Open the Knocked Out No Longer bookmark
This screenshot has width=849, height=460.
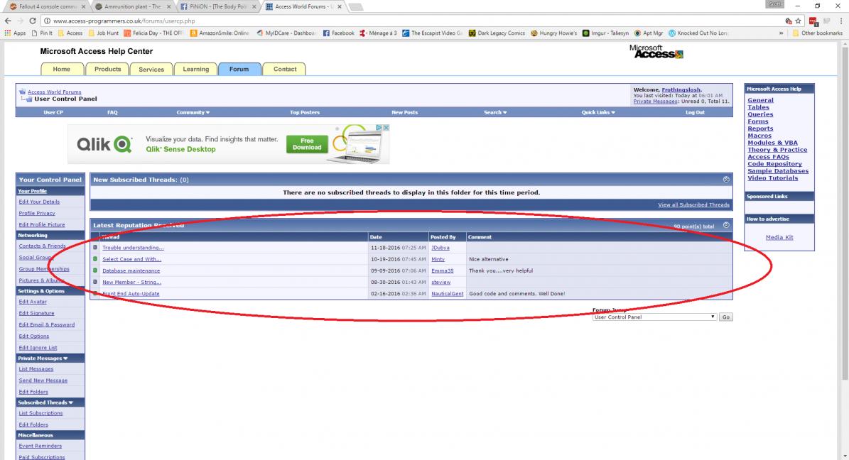[x=698, y=33]
